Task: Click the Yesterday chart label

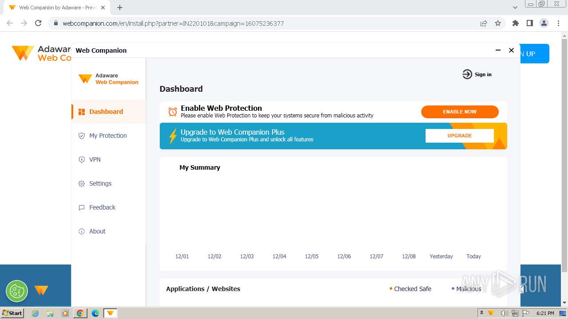Action: pos(441,257)
